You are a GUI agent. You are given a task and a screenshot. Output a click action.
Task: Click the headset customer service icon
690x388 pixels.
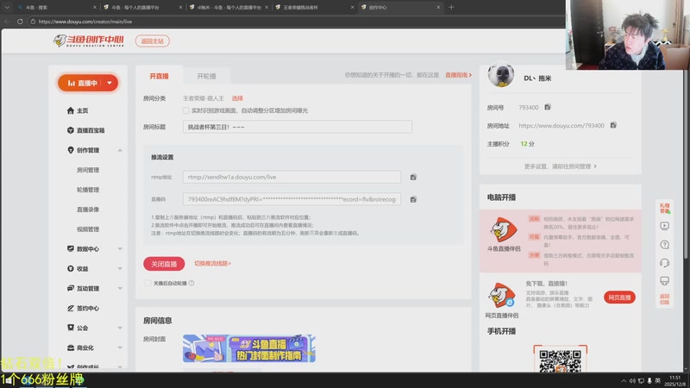(x=664, y=263)
